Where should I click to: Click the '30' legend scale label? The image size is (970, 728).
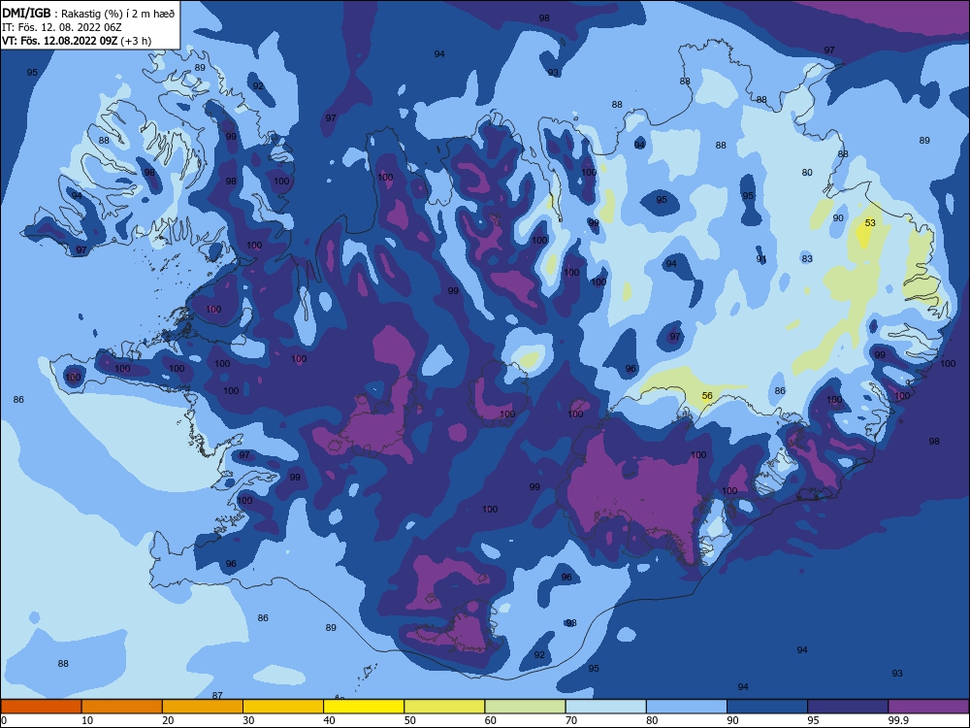(x=248, y=720)
